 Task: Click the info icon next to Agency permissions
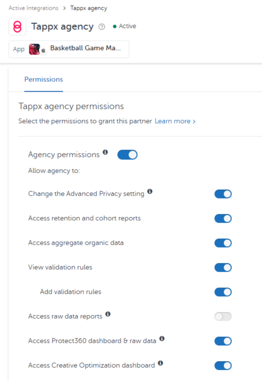pos(105,152)
